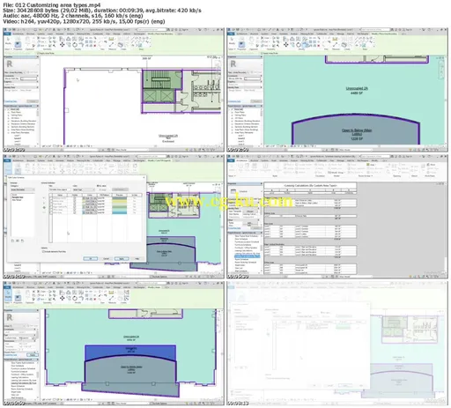This screenshot has height=408, width=451.
Task: Select Move tool in bottom-left frame ribbon
Action: click(x=63, y=298)
